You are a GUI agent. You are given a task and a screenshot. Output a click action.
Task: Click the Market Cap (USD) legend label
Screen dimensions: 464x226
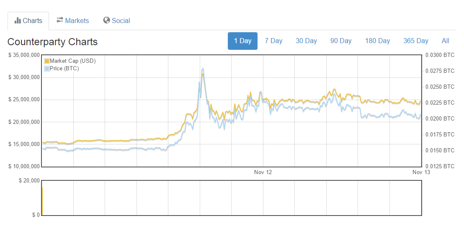(x=73, y=61)
